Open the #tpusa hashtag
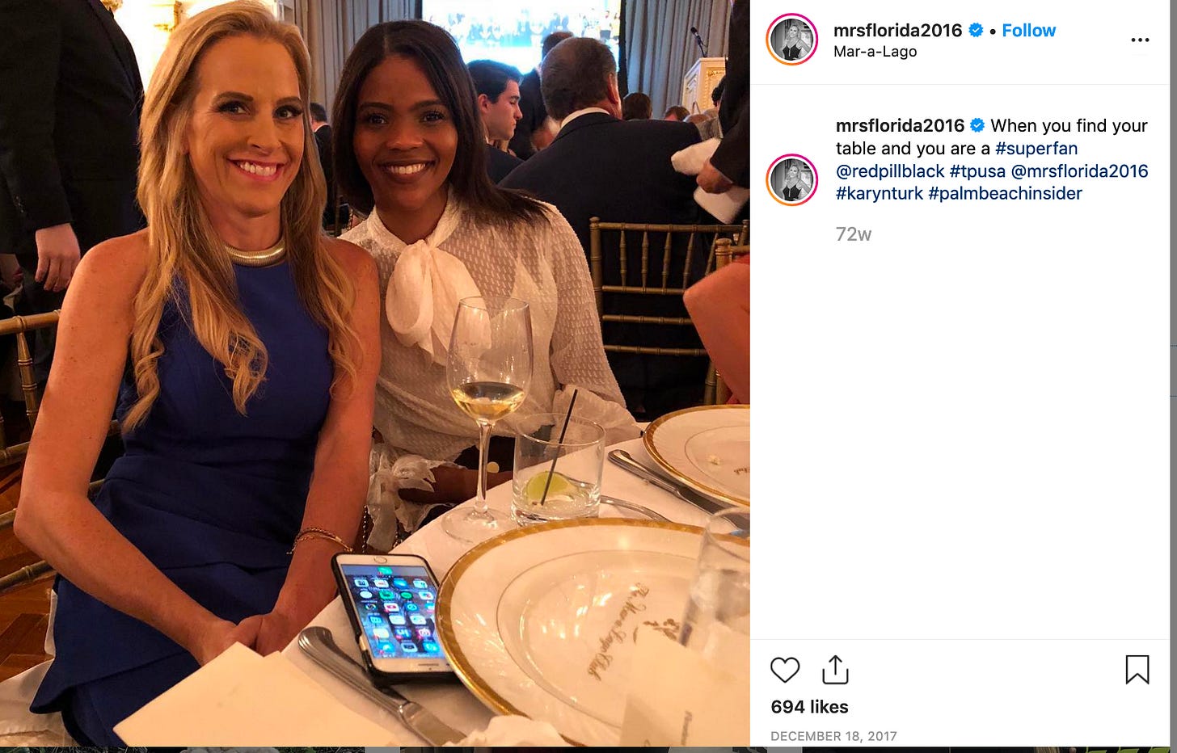The width and height of the screenshot is (1177, 753). [x=977, y=171]
